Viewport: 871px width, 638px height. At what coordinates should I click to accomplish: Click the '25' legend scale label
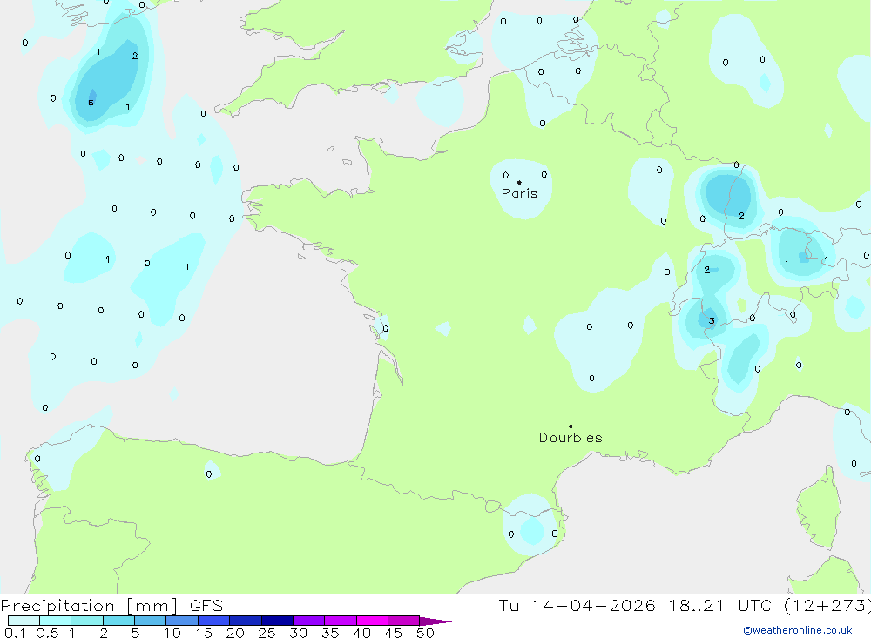(267, 633)
